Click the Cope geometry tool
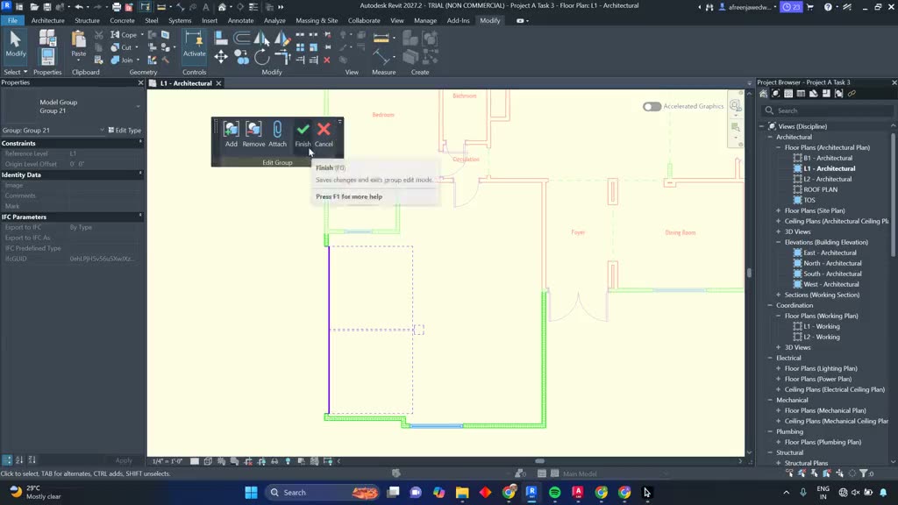Viewport: 898px width, 505px height. coord(125,35)
